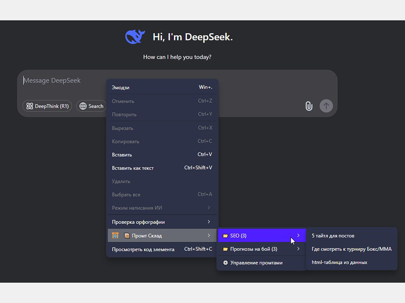Screen dimensions: 405x303
Task: Open the Промт Склад menu entry
Action: 162,236
